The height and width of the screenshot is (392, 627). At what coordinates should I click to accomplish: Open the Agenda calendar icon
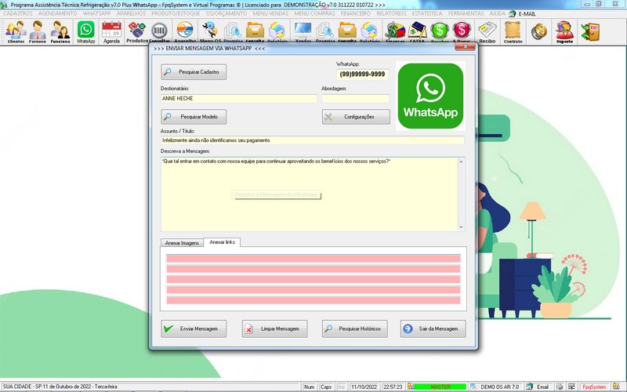point(111,31)
